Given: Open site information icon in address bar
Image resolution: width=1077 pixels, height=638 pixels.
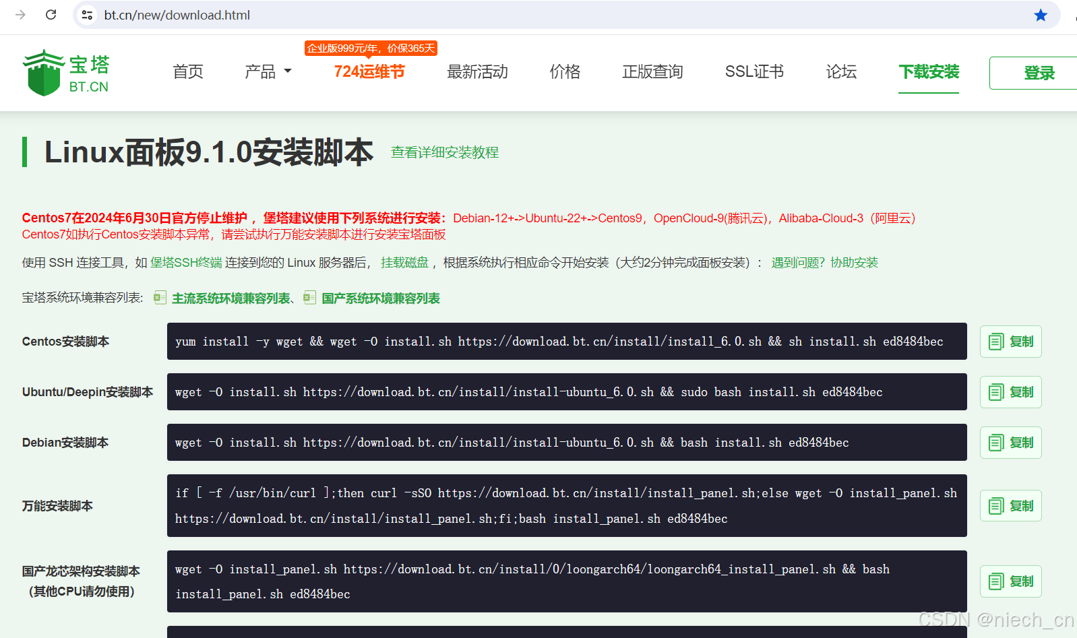Looking at the screenshot, I should click(87, 15).
